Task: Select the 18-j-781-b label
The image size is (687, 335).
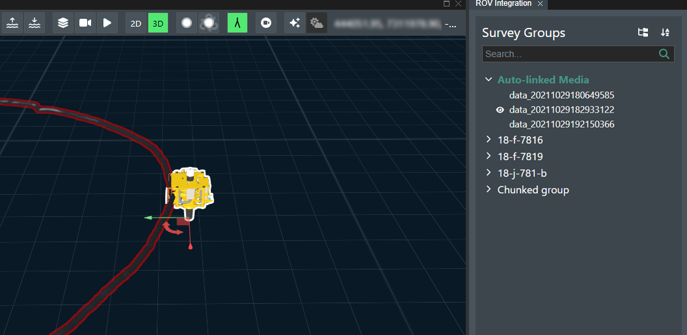Action: (x=522, y=173)
